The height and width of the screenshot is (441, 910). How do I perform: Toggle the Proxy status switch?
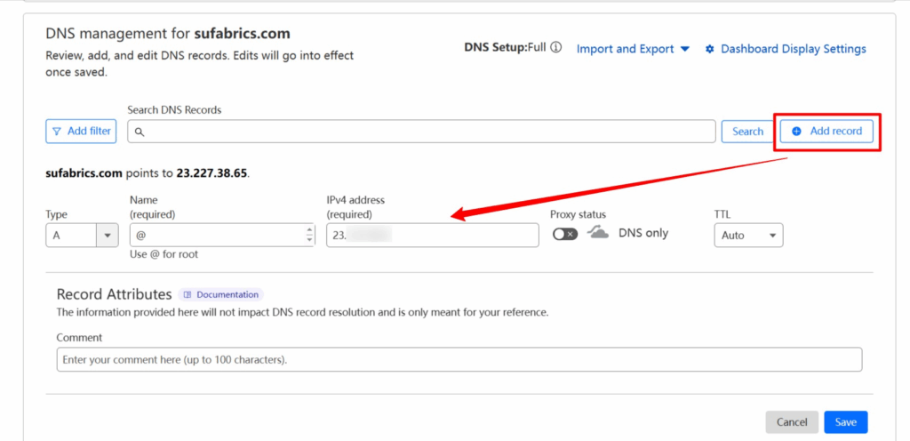(x=564, y=234)
